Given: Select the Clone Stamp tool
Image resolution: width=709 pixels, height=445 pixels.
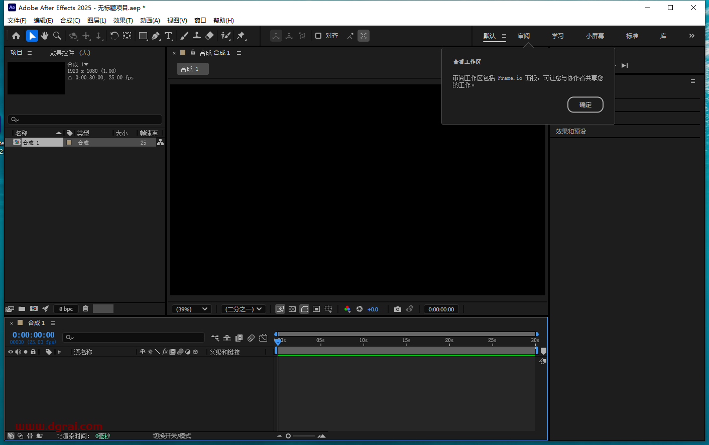Looking at the screenshot, I should pyautogui.click(x=197, y=36).
